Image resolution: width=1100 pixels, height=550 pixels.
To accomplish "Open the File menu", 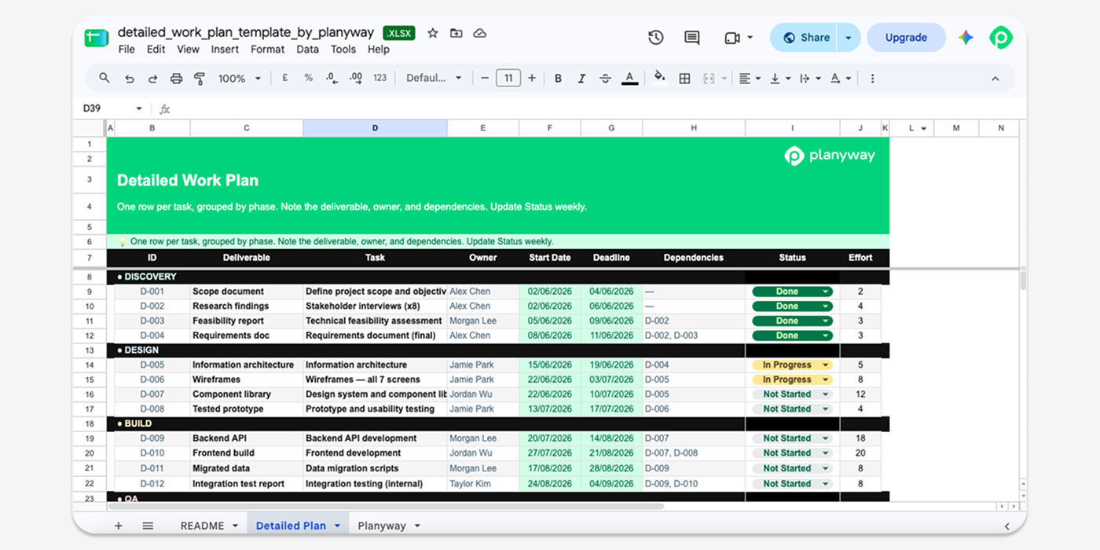I will [x=126, y=49].
